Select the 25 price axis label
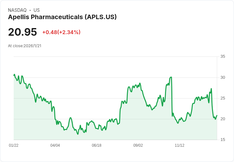Screen dimensions: 234x162 click(223, 98)
